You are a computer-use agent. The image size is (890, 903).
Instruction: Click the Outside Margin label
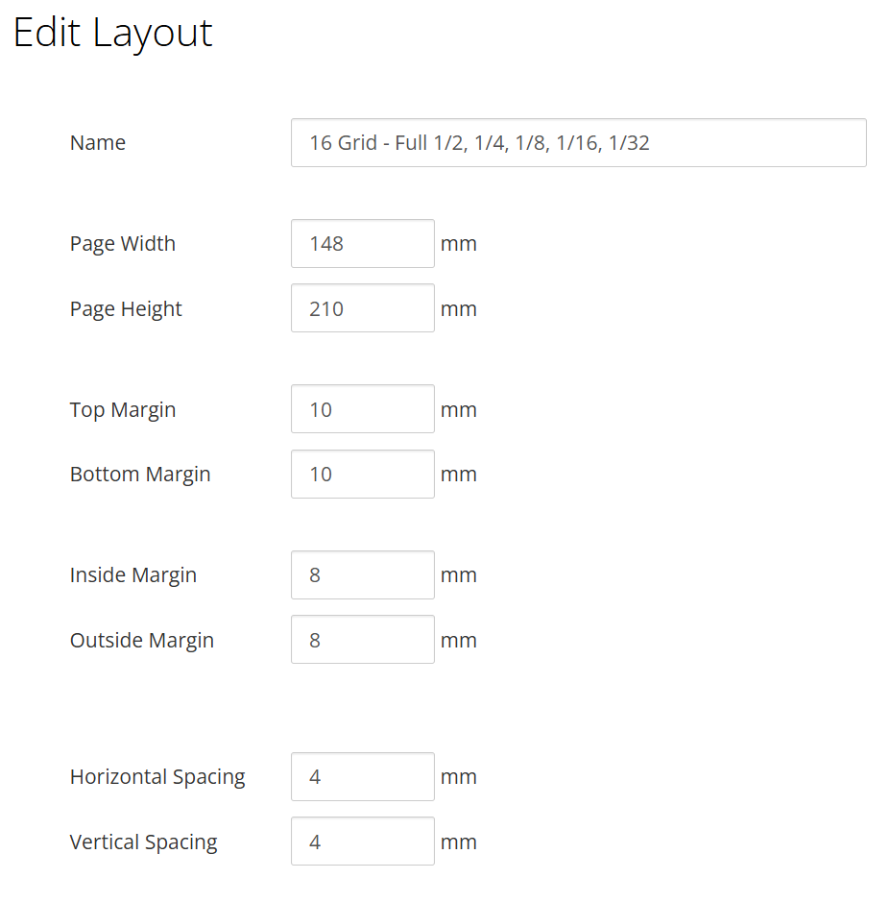tap(142, 641)
